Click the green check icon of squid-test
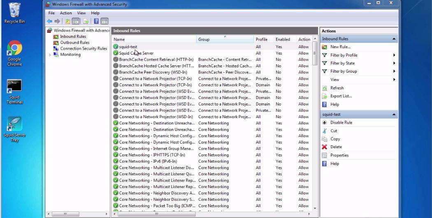432x218 pixels. tap(116, 47)
